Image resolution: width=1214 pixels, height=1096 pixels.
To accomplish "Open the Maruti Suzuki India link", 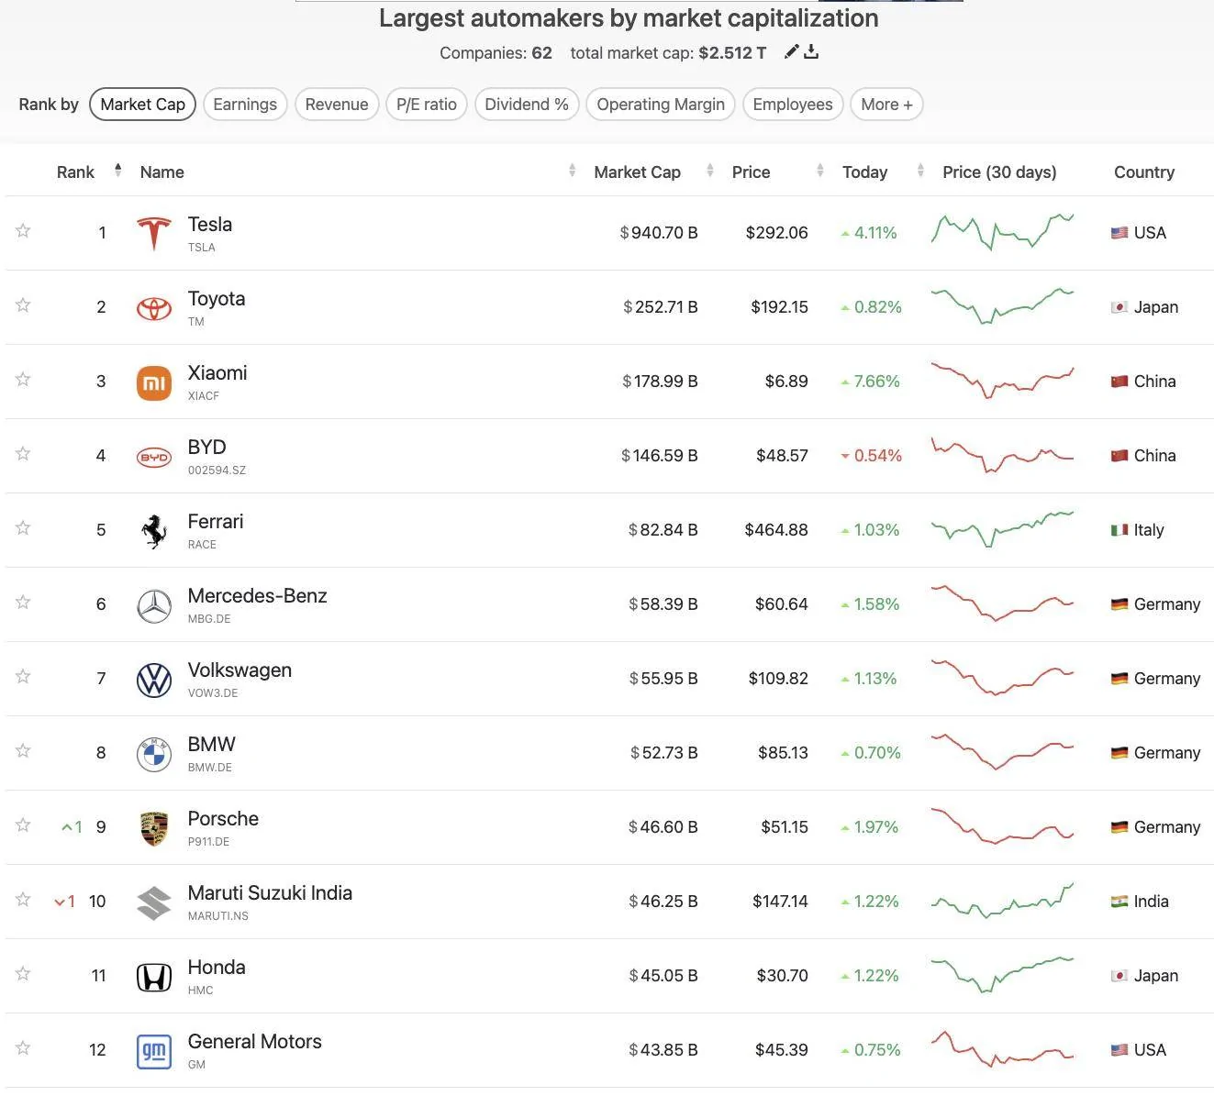I will 270,893.
